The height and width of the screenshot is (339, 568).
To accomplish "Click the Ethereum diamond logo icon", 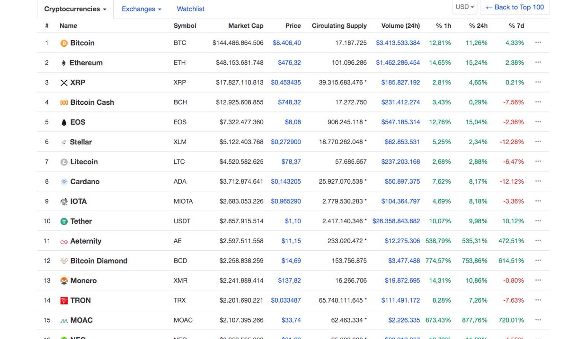I will 63,63.
